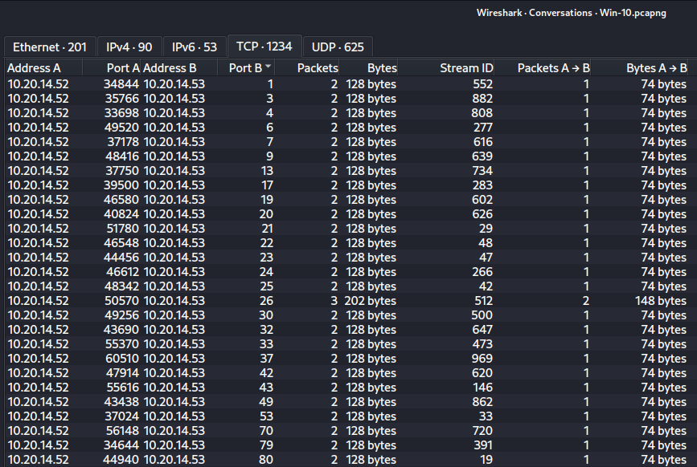This screenshot has width=697, height=467.
Task: Select Port A cell 46580
Action: 121,200
